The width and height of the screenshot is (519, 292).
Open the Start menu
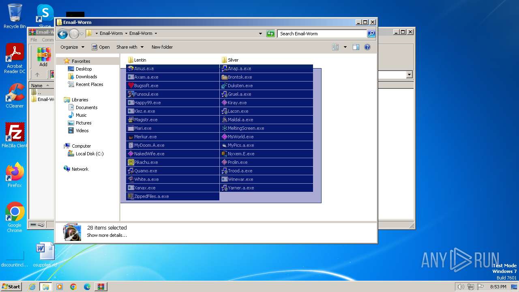(11, 286)
